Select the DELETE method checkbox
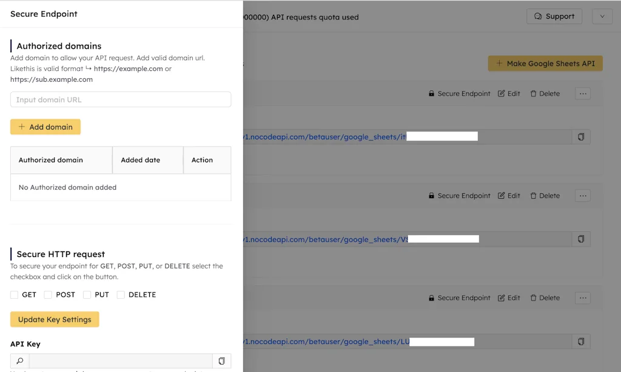 119,294
